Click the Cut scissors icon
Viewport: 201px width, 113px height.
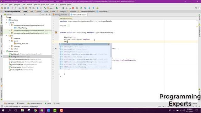click(19, 8)
